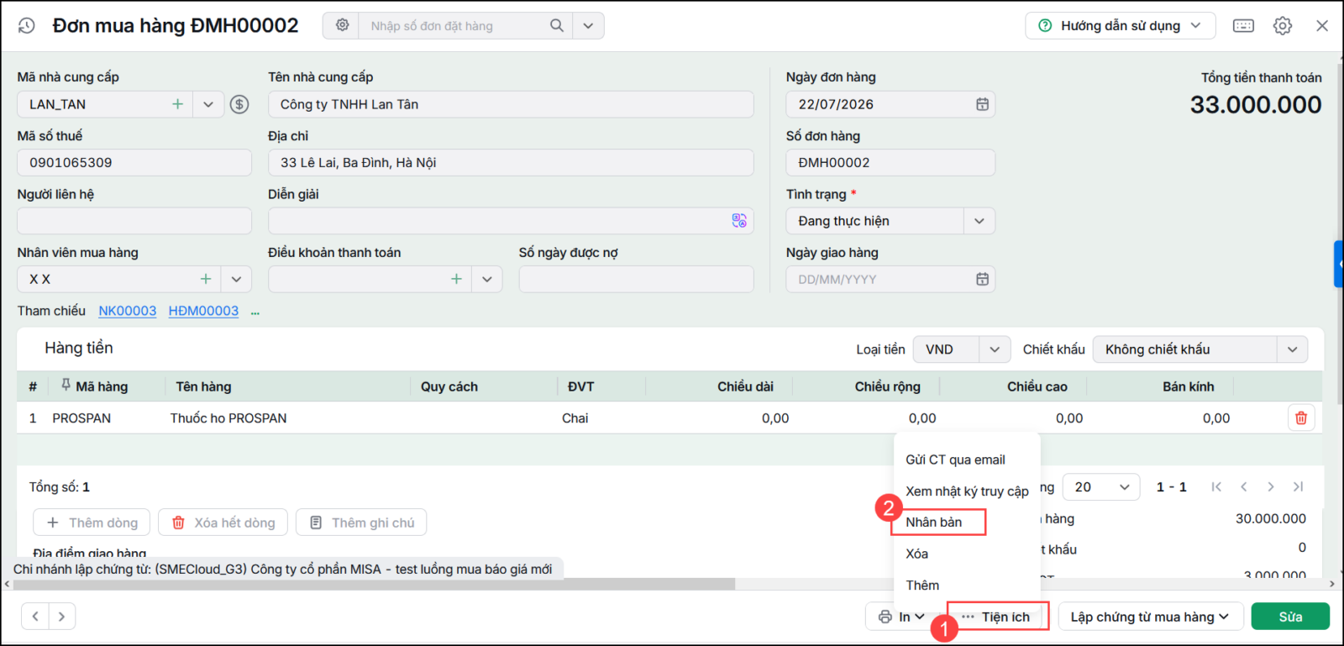Click the pin icon on Mã hàng column
Image resolution: width=1344 pixels, height=646 pixels.
coord(66,386)
